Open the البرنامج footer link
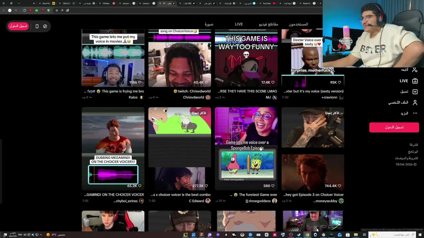Screen dimensions: 424x238 pyautogui.click(x=413, y=152)
